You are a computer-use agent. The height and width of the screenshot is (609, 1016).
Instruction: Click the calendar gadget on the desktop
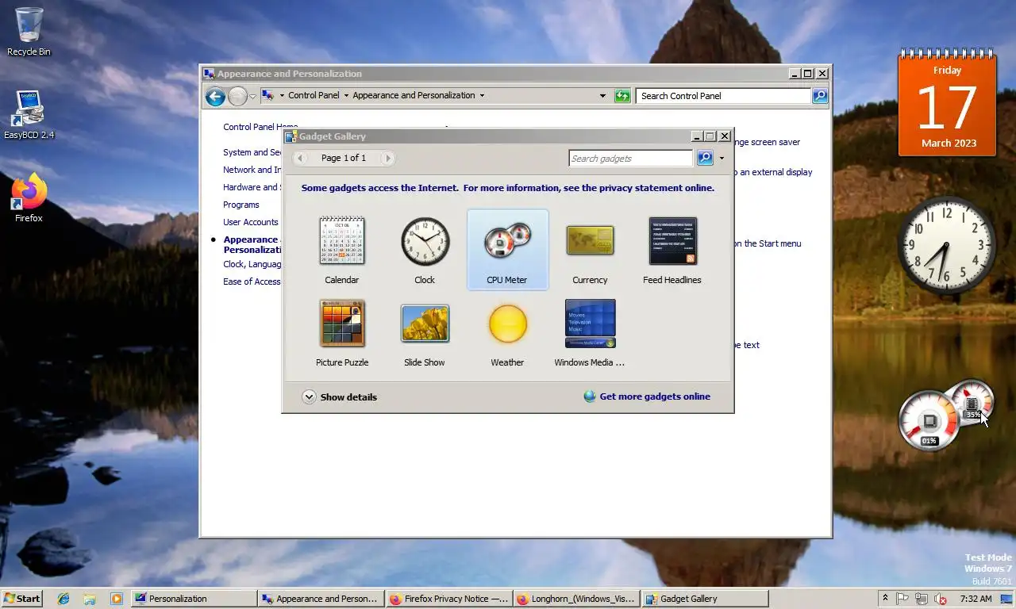pos(948,103)
